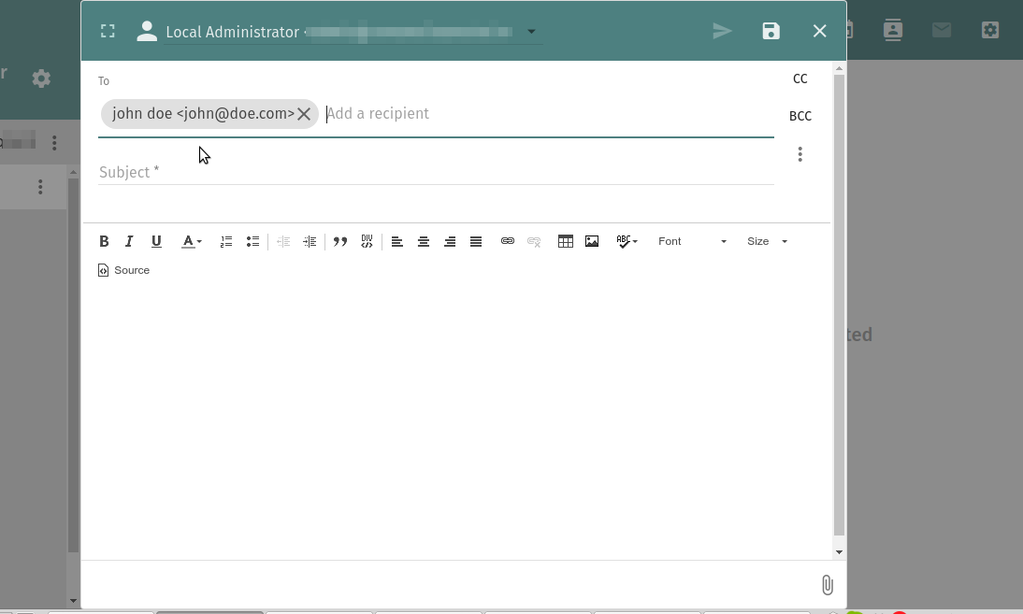Open the Size dropdown

click(767, 241)
